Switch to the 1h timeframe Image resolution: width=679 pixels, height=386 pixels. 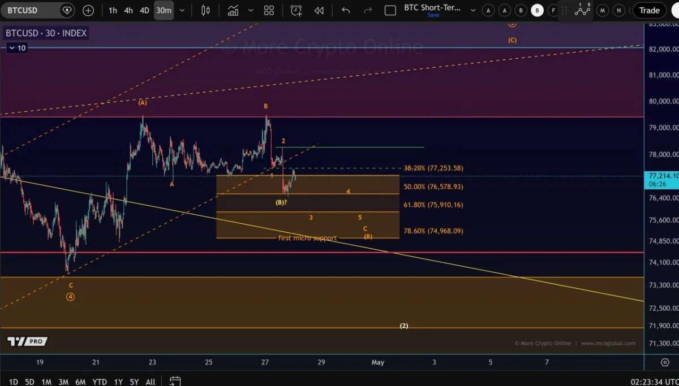pyautogui.click(x=113, y=10)
